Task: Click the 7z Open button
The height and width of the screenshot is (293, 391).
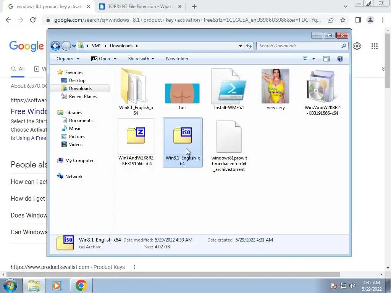Action: click(x=100, y=59)
